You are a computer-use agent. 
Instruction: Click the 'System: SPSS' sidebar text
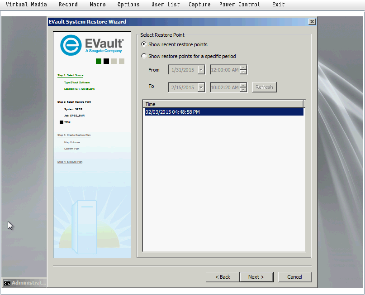point(73,109)
